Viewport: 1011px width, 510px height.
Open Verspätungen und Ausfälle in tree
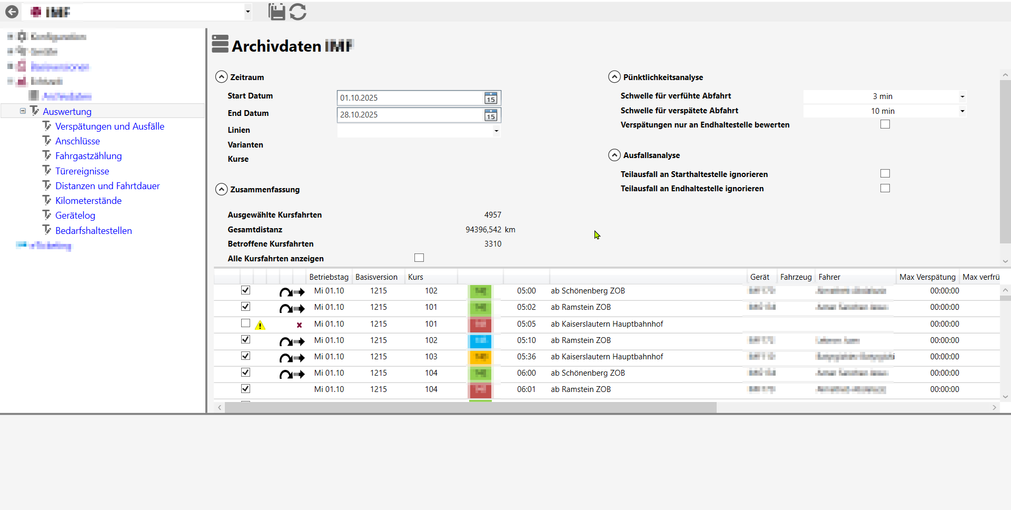tap(110, 126)
